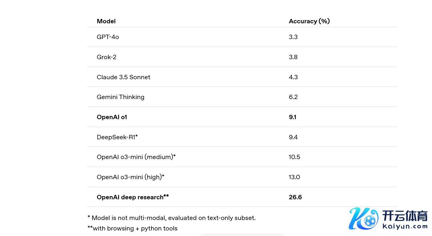The height and width of the screenshot is (236, 432).
Task: Click the Accuracy (%) column header
Action: click(x=309, y=21)
